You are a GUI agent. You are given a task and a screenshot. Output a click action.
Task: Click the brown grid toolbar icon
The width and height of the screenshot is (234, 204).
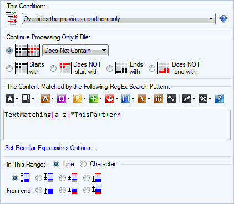tap(159, 98)
